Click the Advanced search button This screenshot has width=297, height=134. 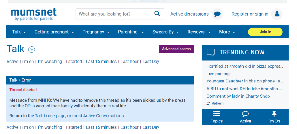coord(176,49)
